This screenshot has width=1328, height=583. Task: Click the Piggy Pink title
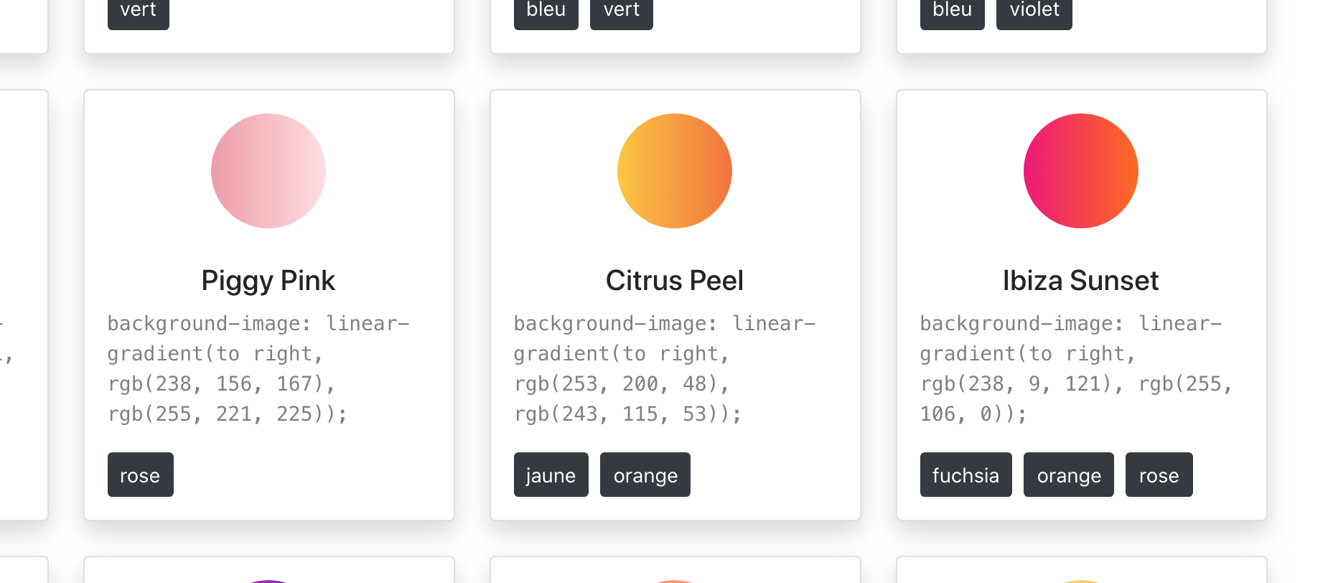[268, 281]
